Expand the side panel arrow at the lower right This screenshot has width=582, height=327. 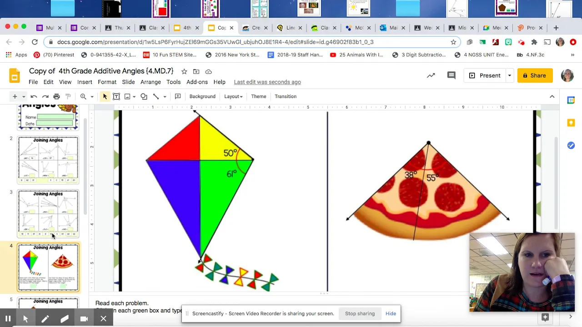571,317
